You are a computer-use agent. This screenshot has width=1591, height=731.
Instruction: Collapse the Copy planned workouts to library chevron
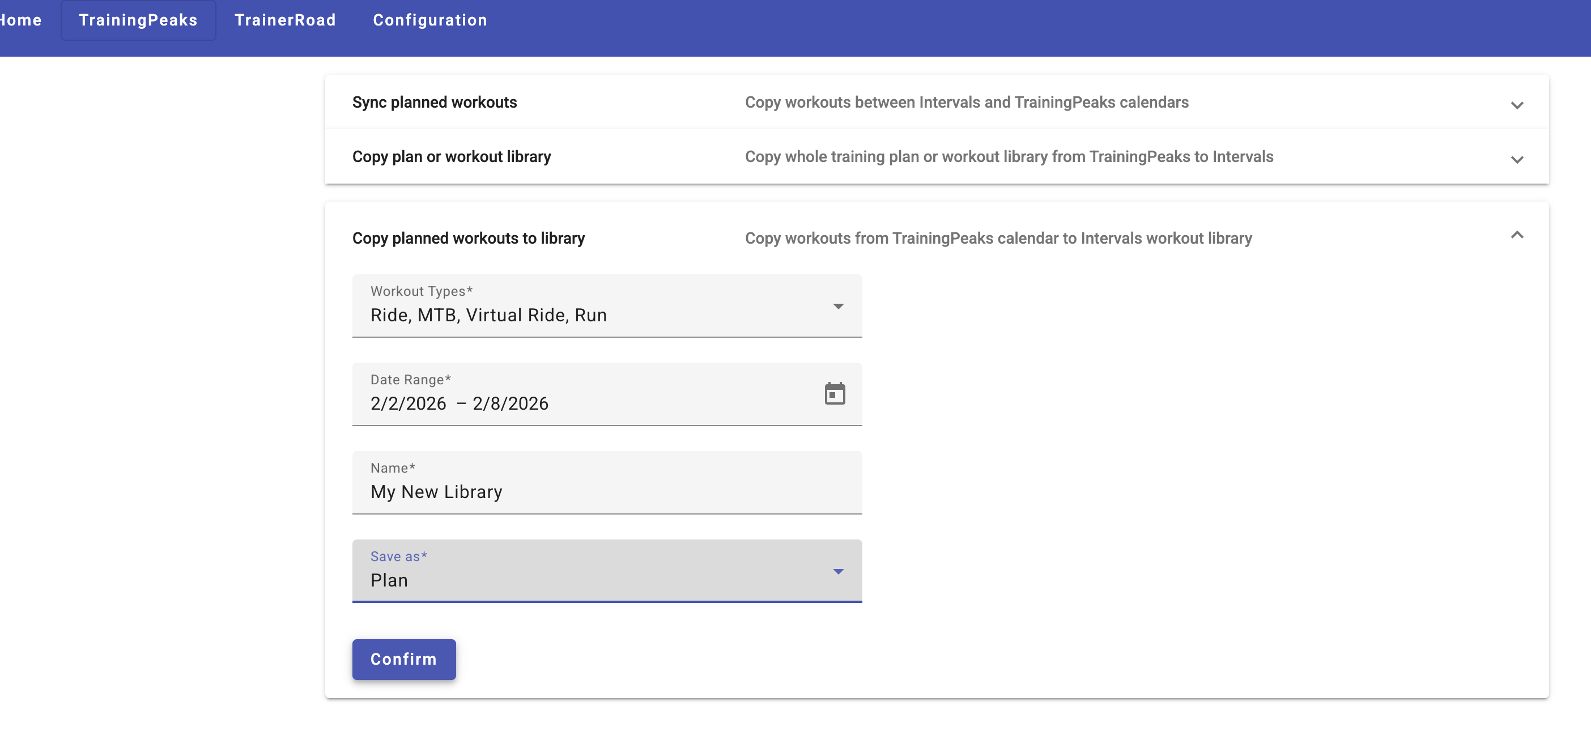click(1516, 235)
